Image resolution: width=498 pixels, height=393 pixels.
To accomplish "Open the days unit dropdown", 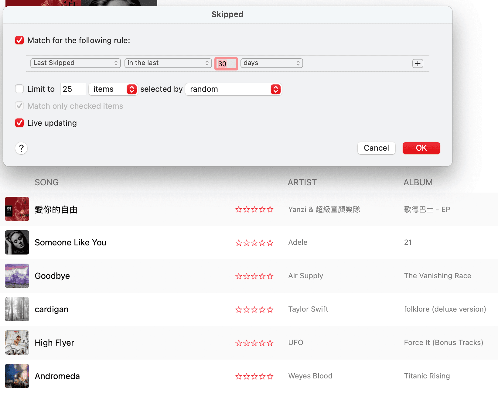I will click(271, 63).
